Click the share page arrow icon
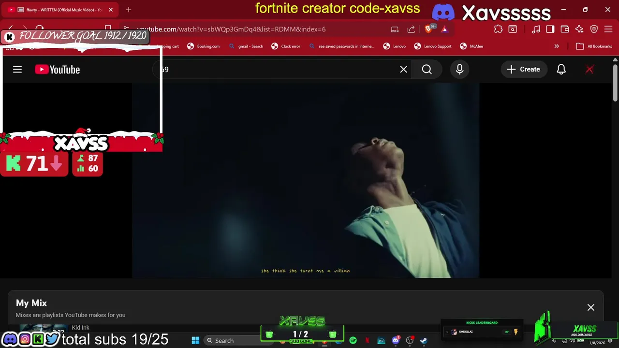The image size is (619, 348). click(x=411, y=29)
